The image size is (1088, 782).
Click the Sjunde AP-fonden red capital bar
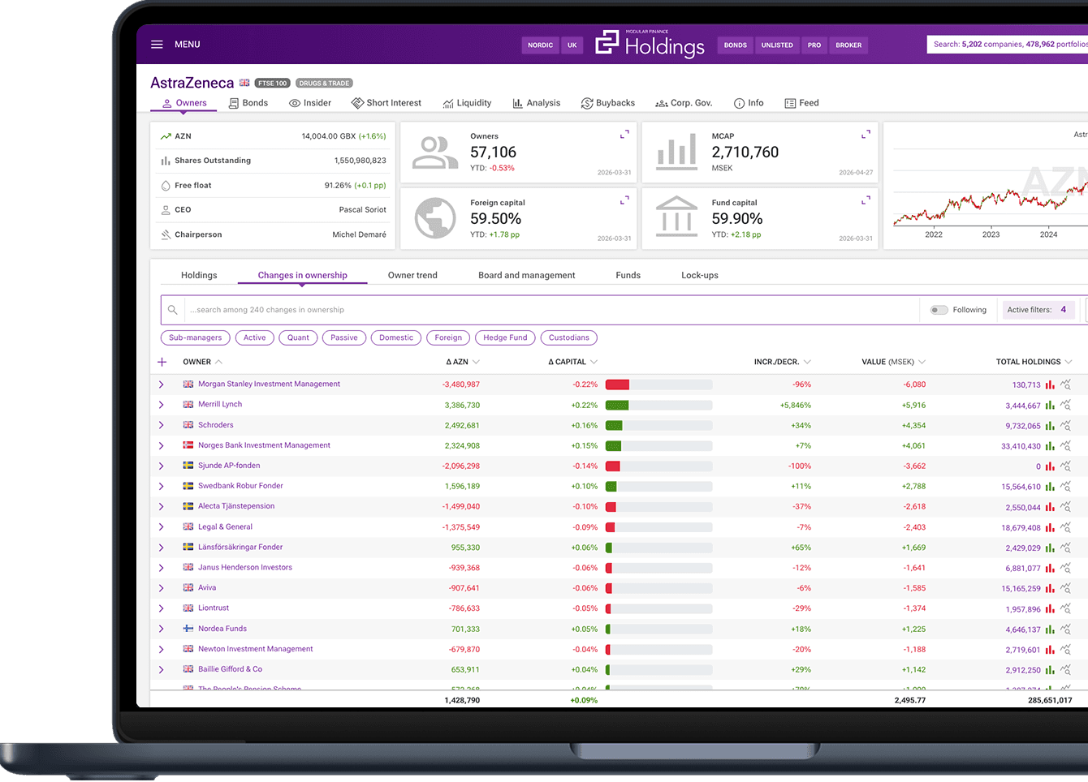[613, 466]
